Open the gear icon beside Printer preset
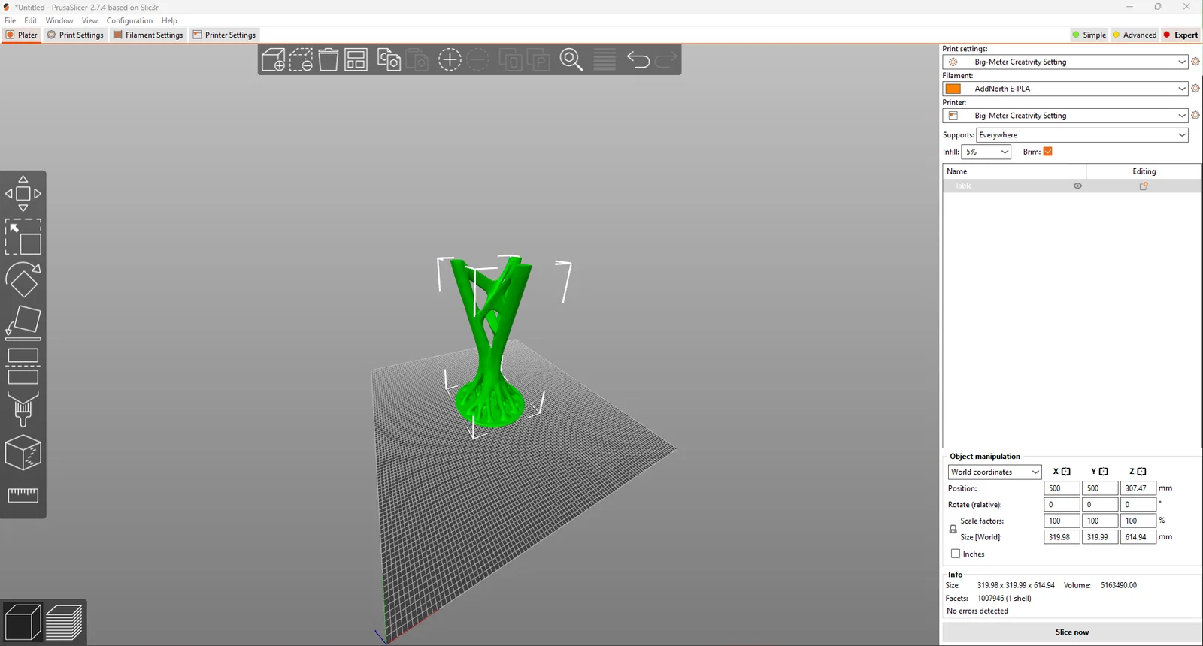1203x646 pixels. point(1195,116)
